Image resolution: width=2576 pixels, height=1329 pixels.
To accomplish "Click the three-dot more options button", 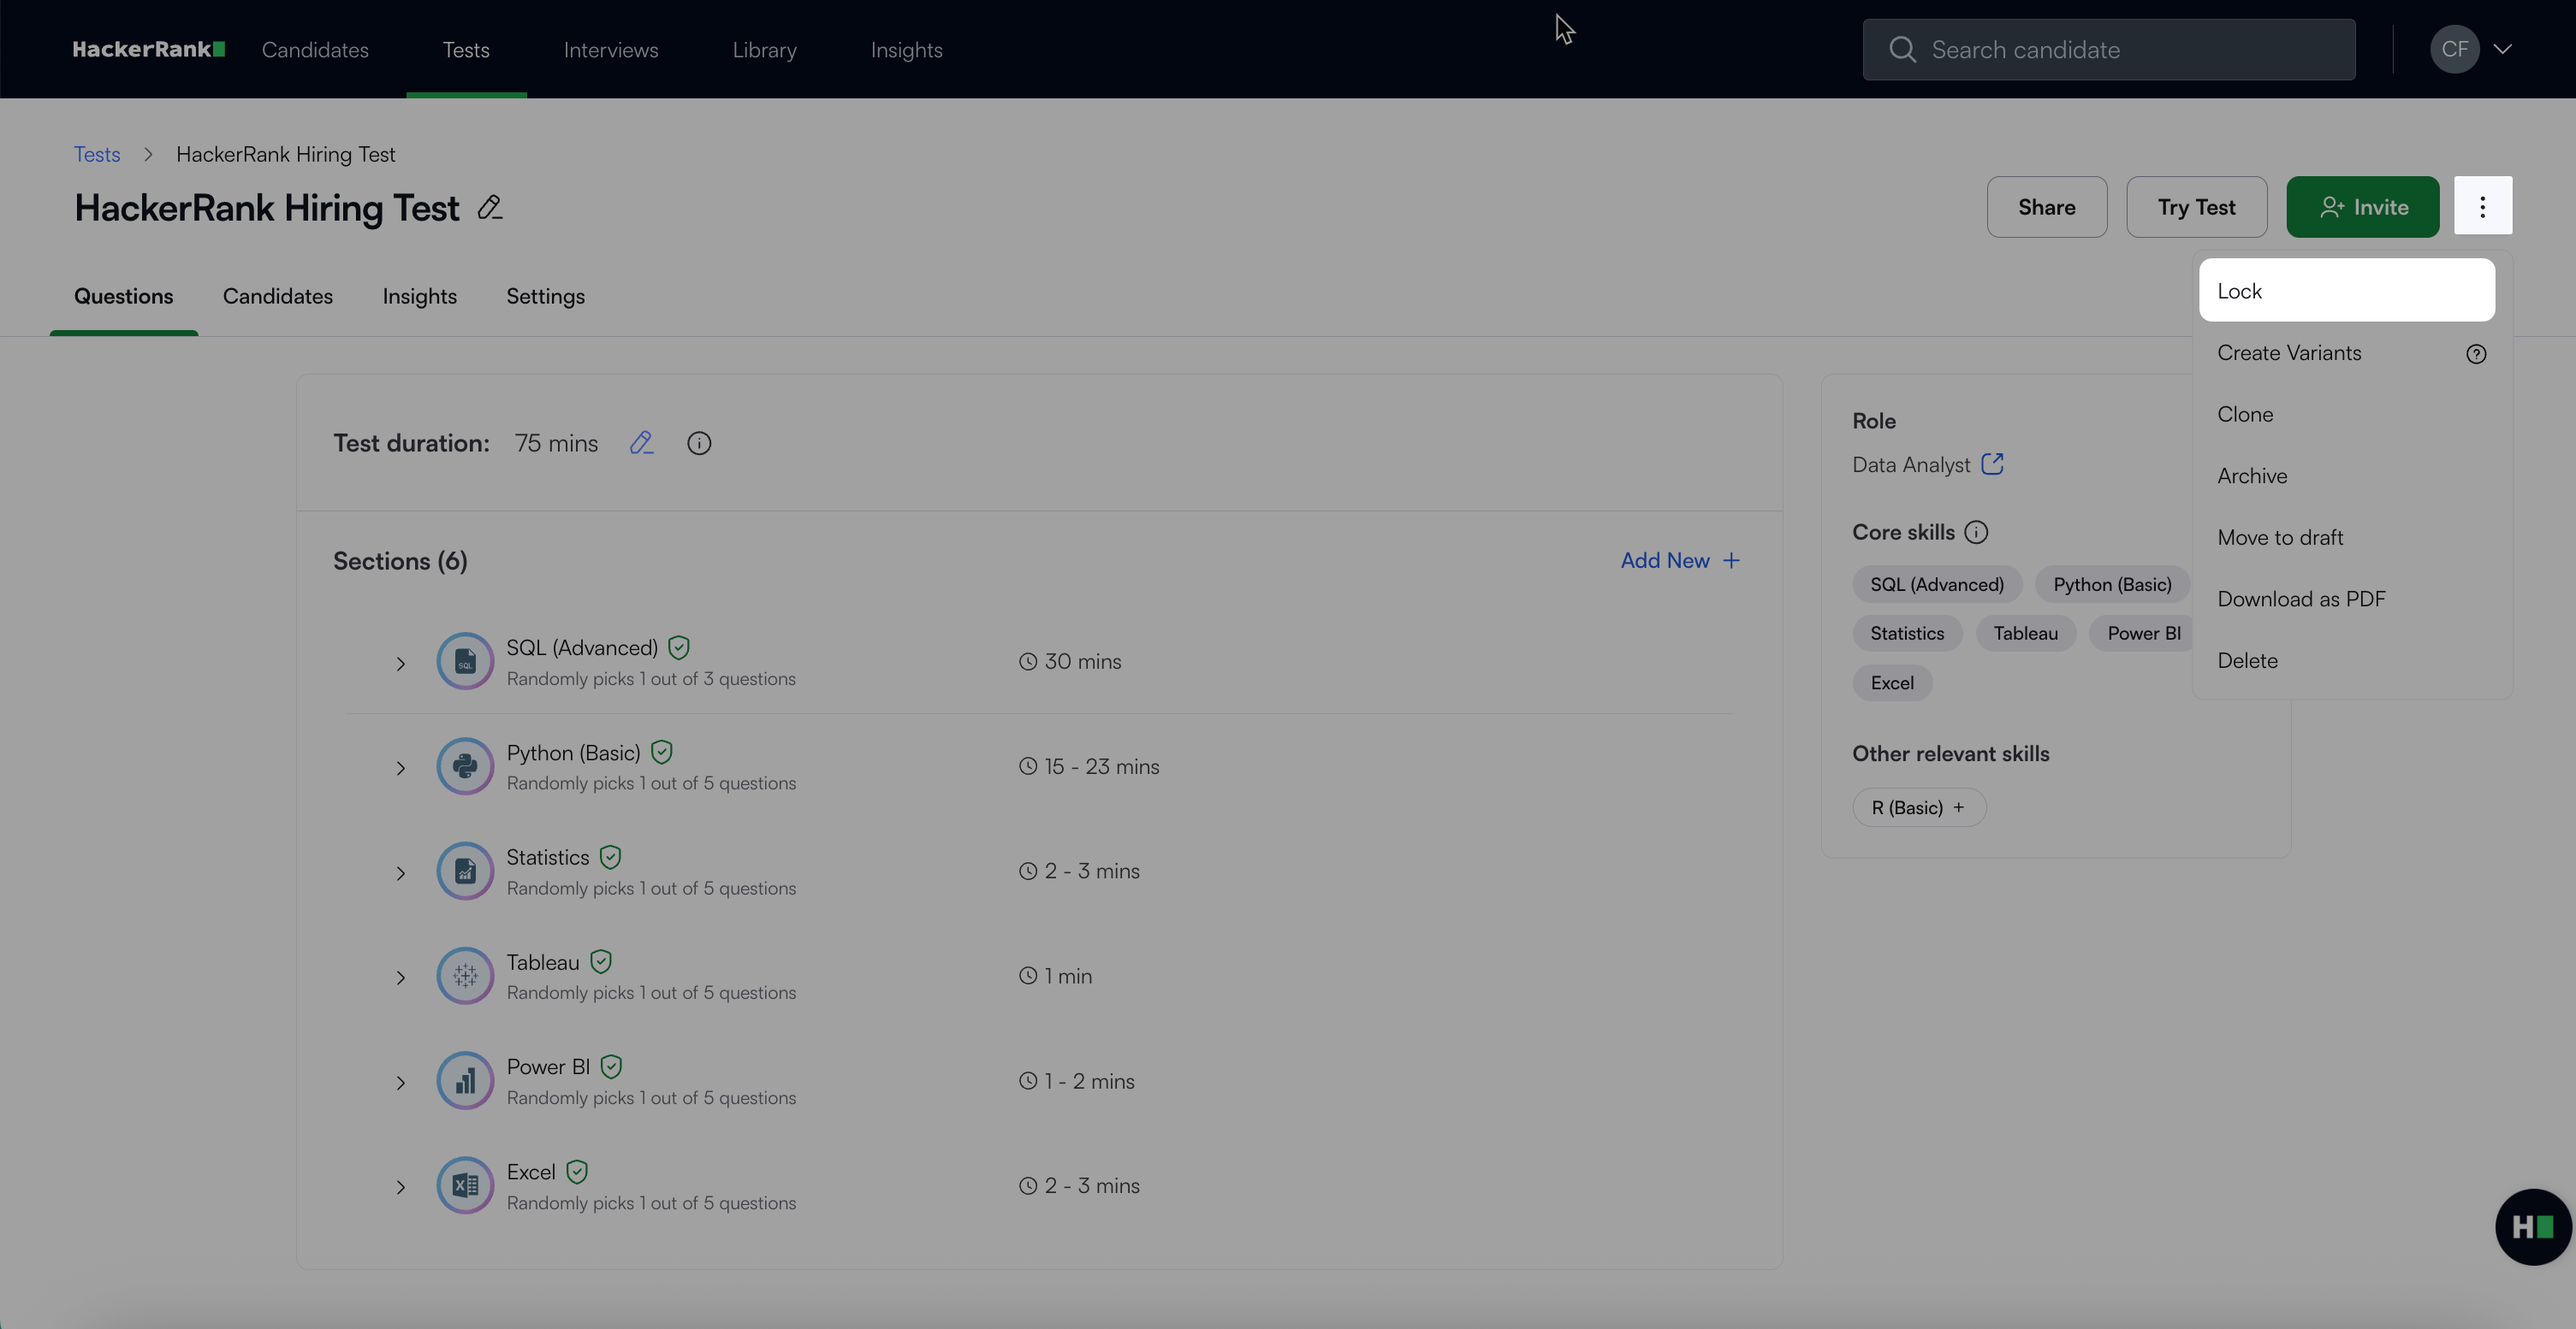I will (x=2482, y=206).
